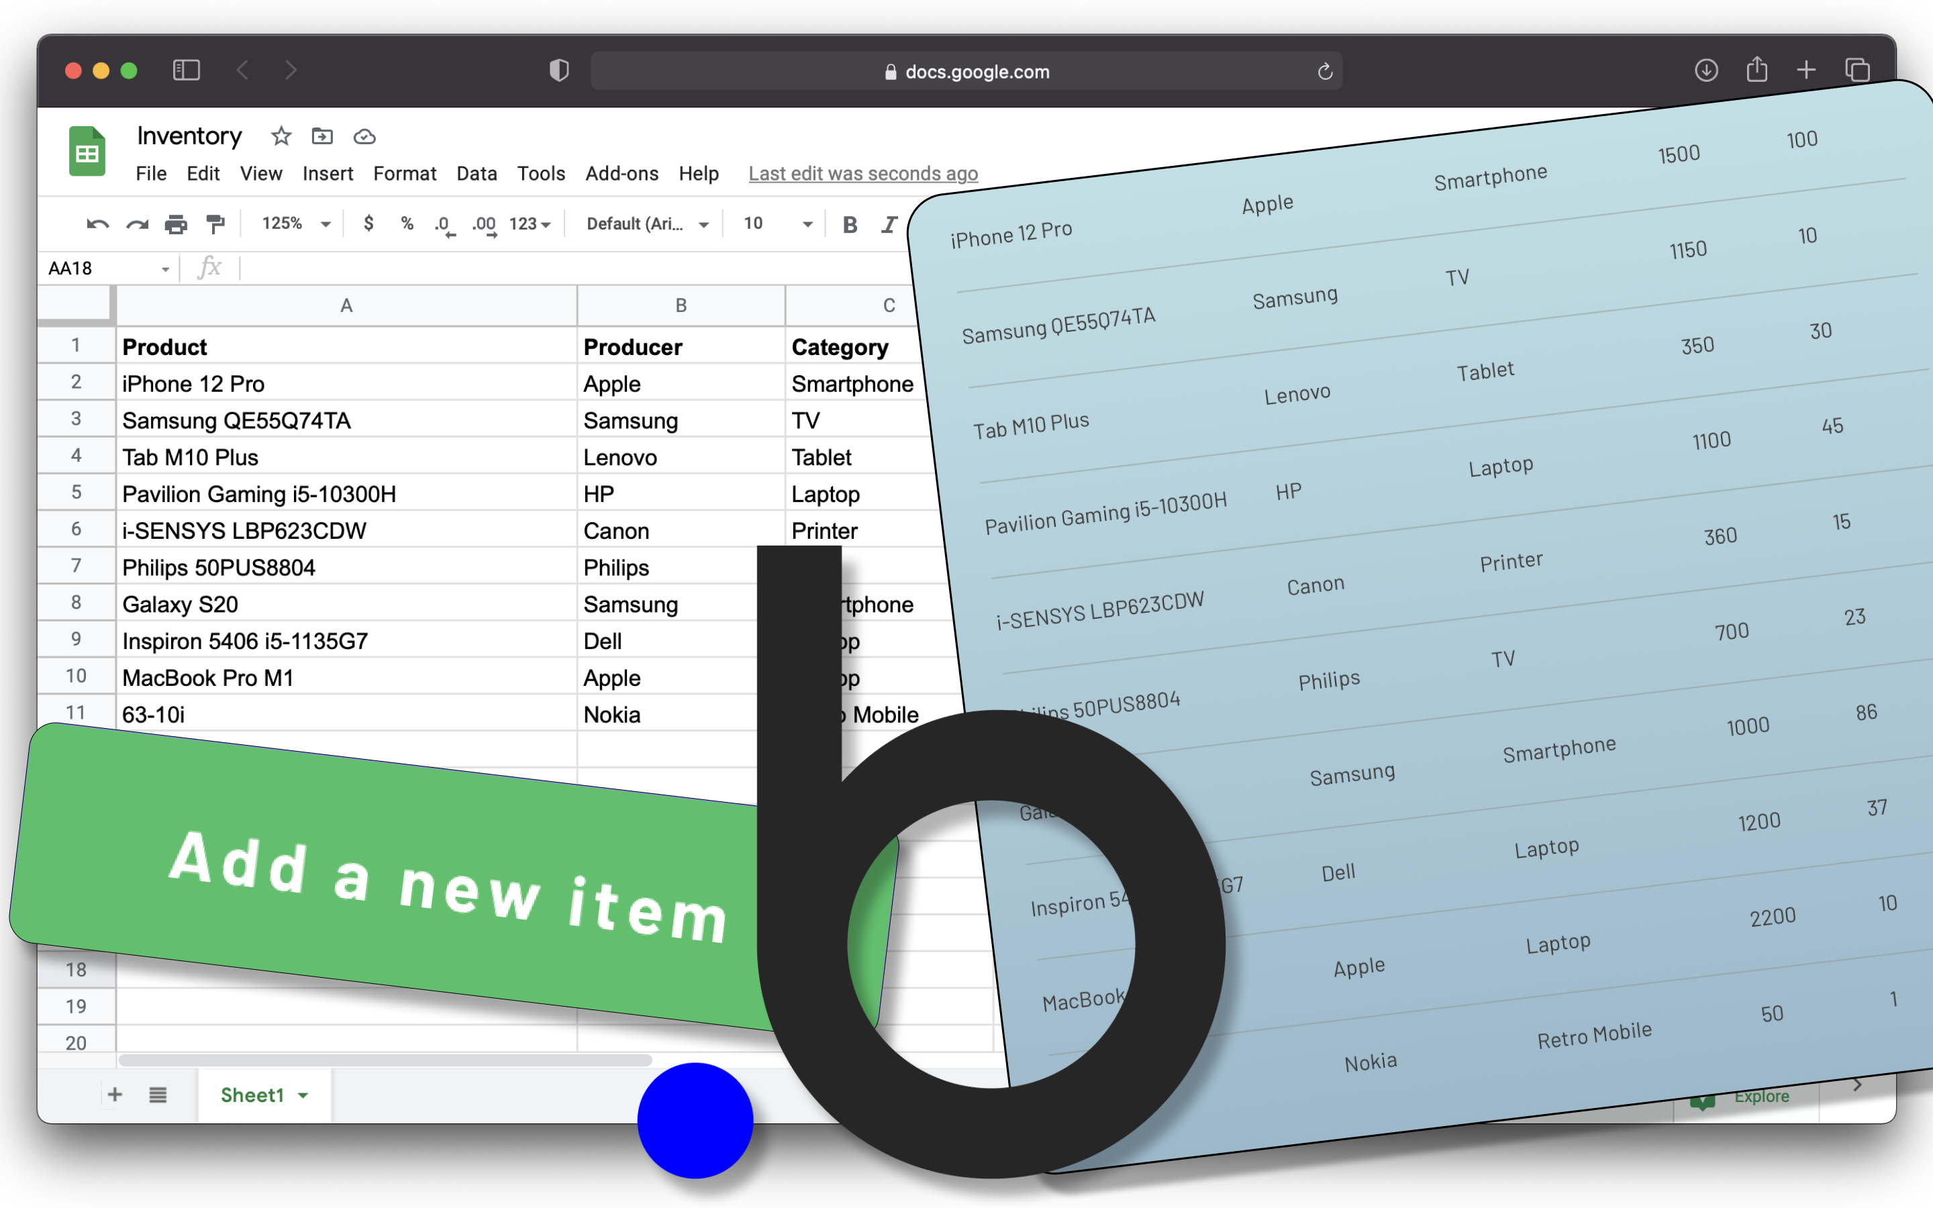
Task: Select the 'iPhone 12 Pro' cell
Action: click(x=346, y=383)
